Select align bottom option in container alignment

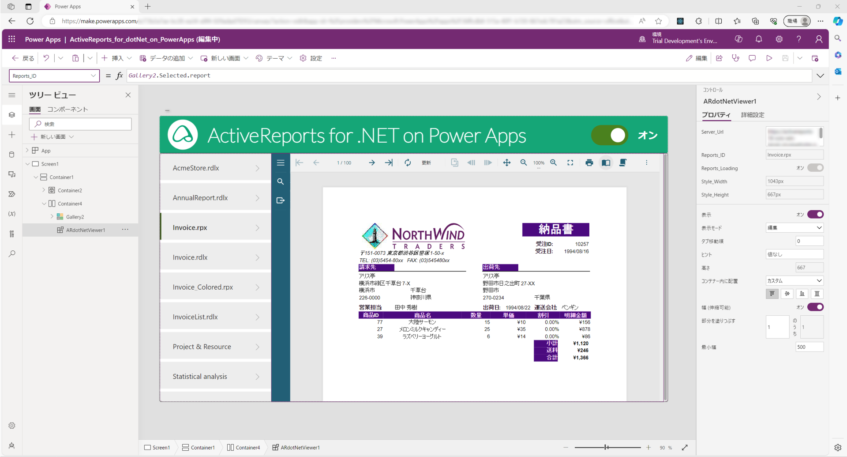pyautogui.click(x=802, y=294)
